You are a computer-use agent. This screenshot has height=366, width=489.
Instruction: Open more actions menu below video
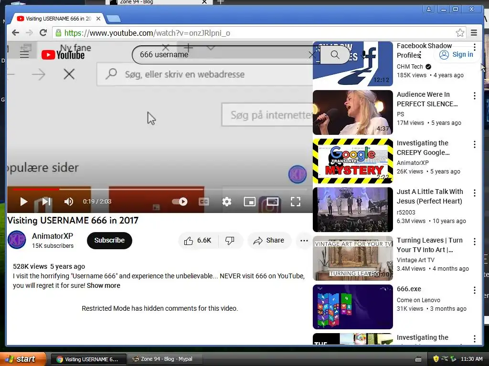click(304, 241)
